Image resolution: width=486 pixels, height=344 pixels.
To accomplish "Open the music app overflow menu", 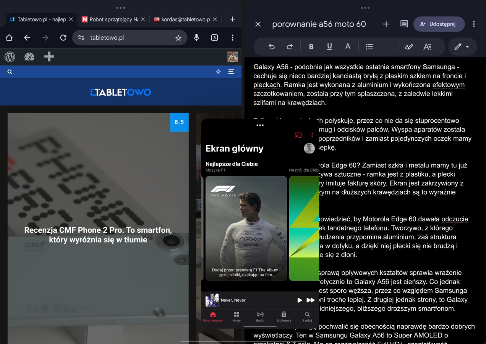I will (312, 135).
